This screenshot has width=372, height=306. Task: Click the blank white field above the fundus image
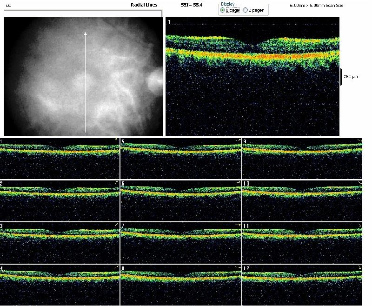click(83, 14)
